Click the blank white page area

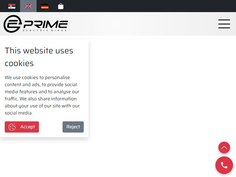150,90
